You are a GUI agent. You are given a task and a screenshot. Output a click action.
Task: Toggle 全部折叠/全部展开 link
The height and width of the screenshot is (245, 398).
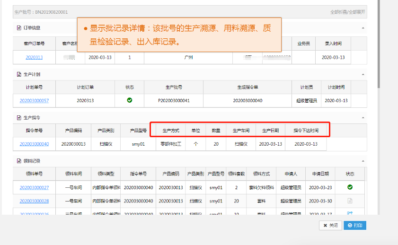point(347,12)
